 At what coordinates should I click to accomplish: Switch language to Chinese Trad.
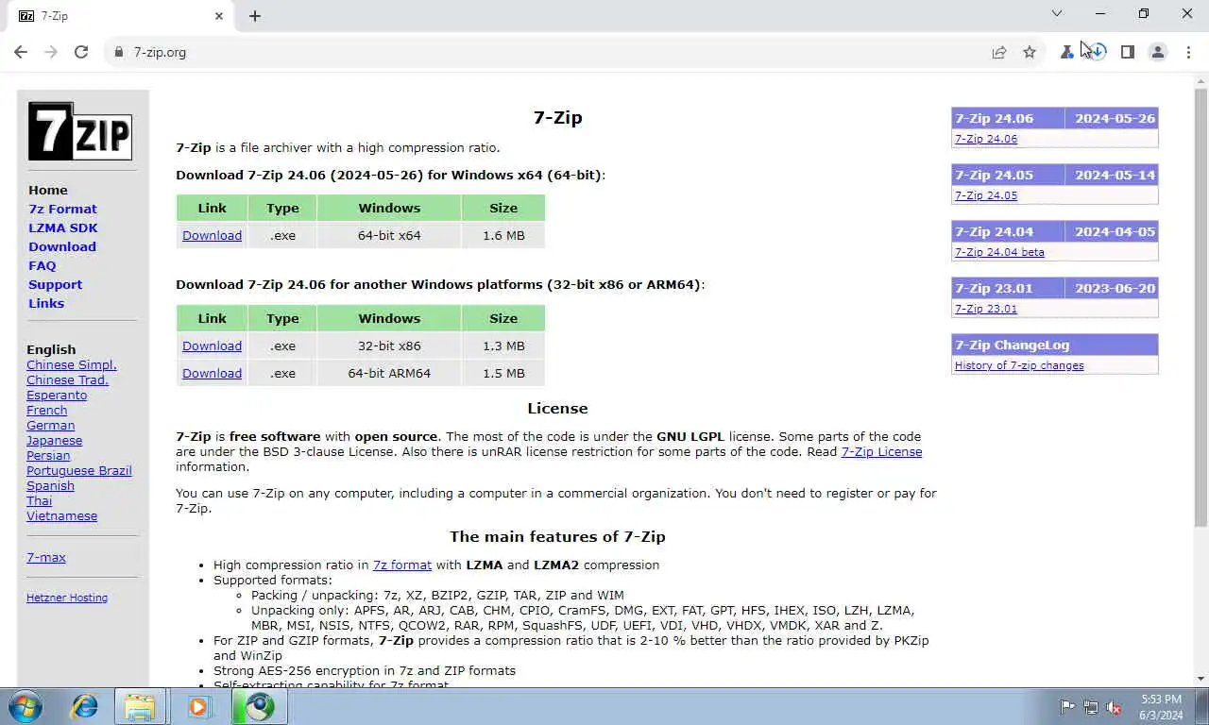point(67,379)
